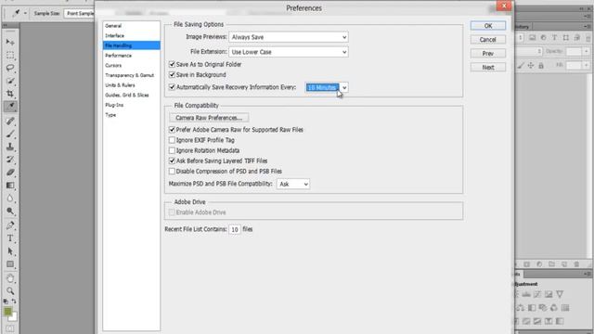The width and height of the screenshot is (594, 334).
Task: Uncheck Save As to Original Folder
Action: click(172, 64)
